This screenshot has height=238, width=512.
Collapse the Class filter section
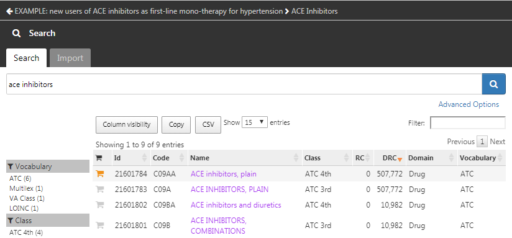48,221
